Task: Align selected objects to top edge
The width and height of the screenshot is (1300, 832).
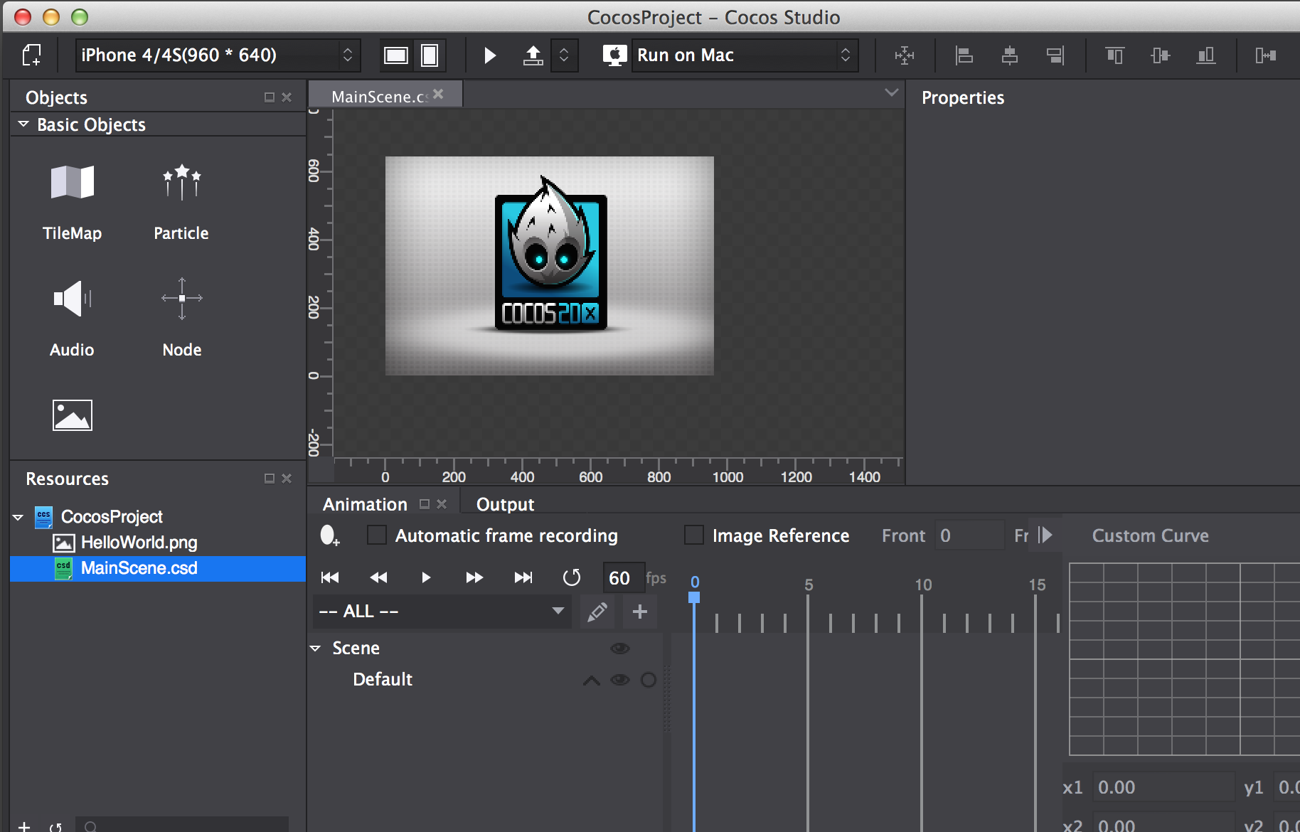Action: [1115, 55]
